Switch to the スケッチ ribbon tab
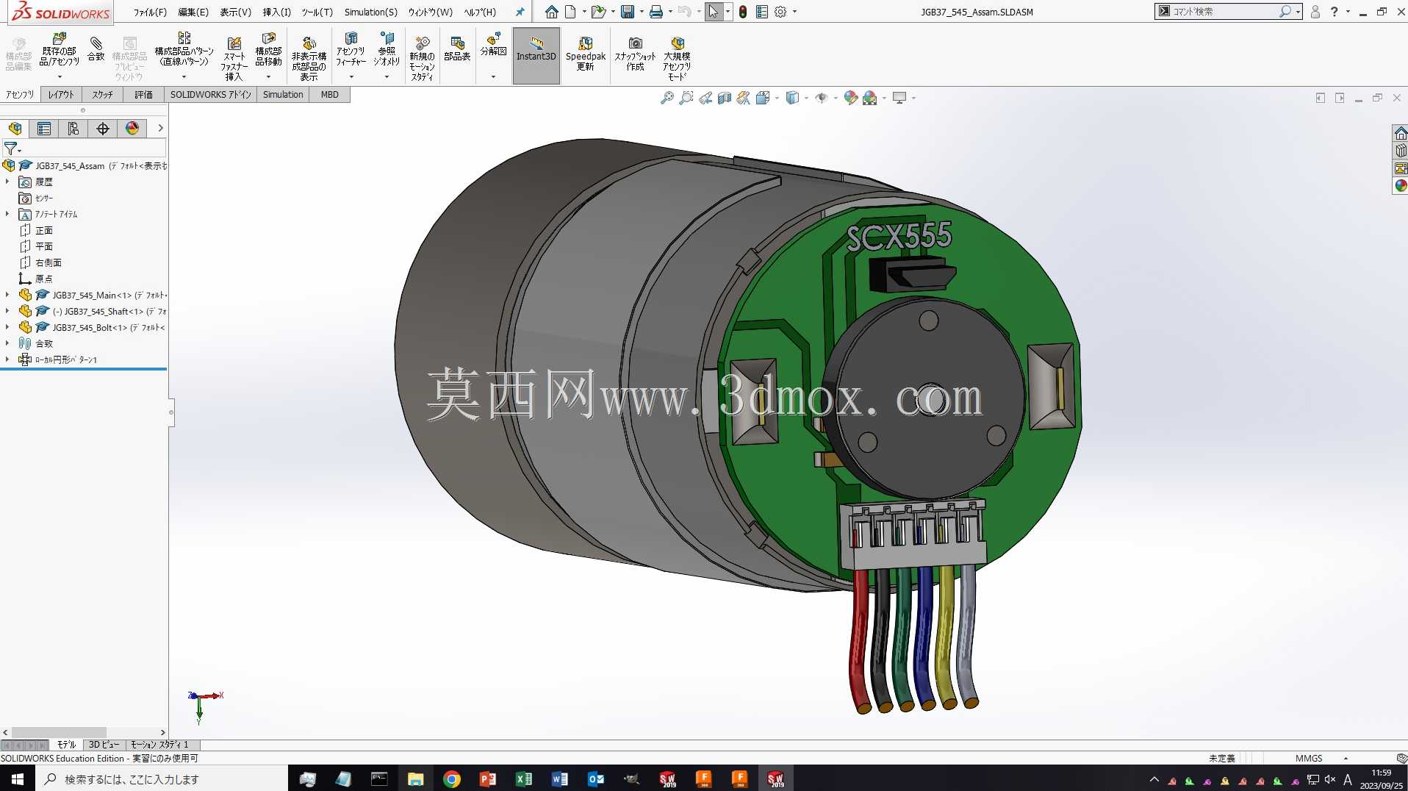This screenshot has width=1408, height=791. click(x=103, y=95)
